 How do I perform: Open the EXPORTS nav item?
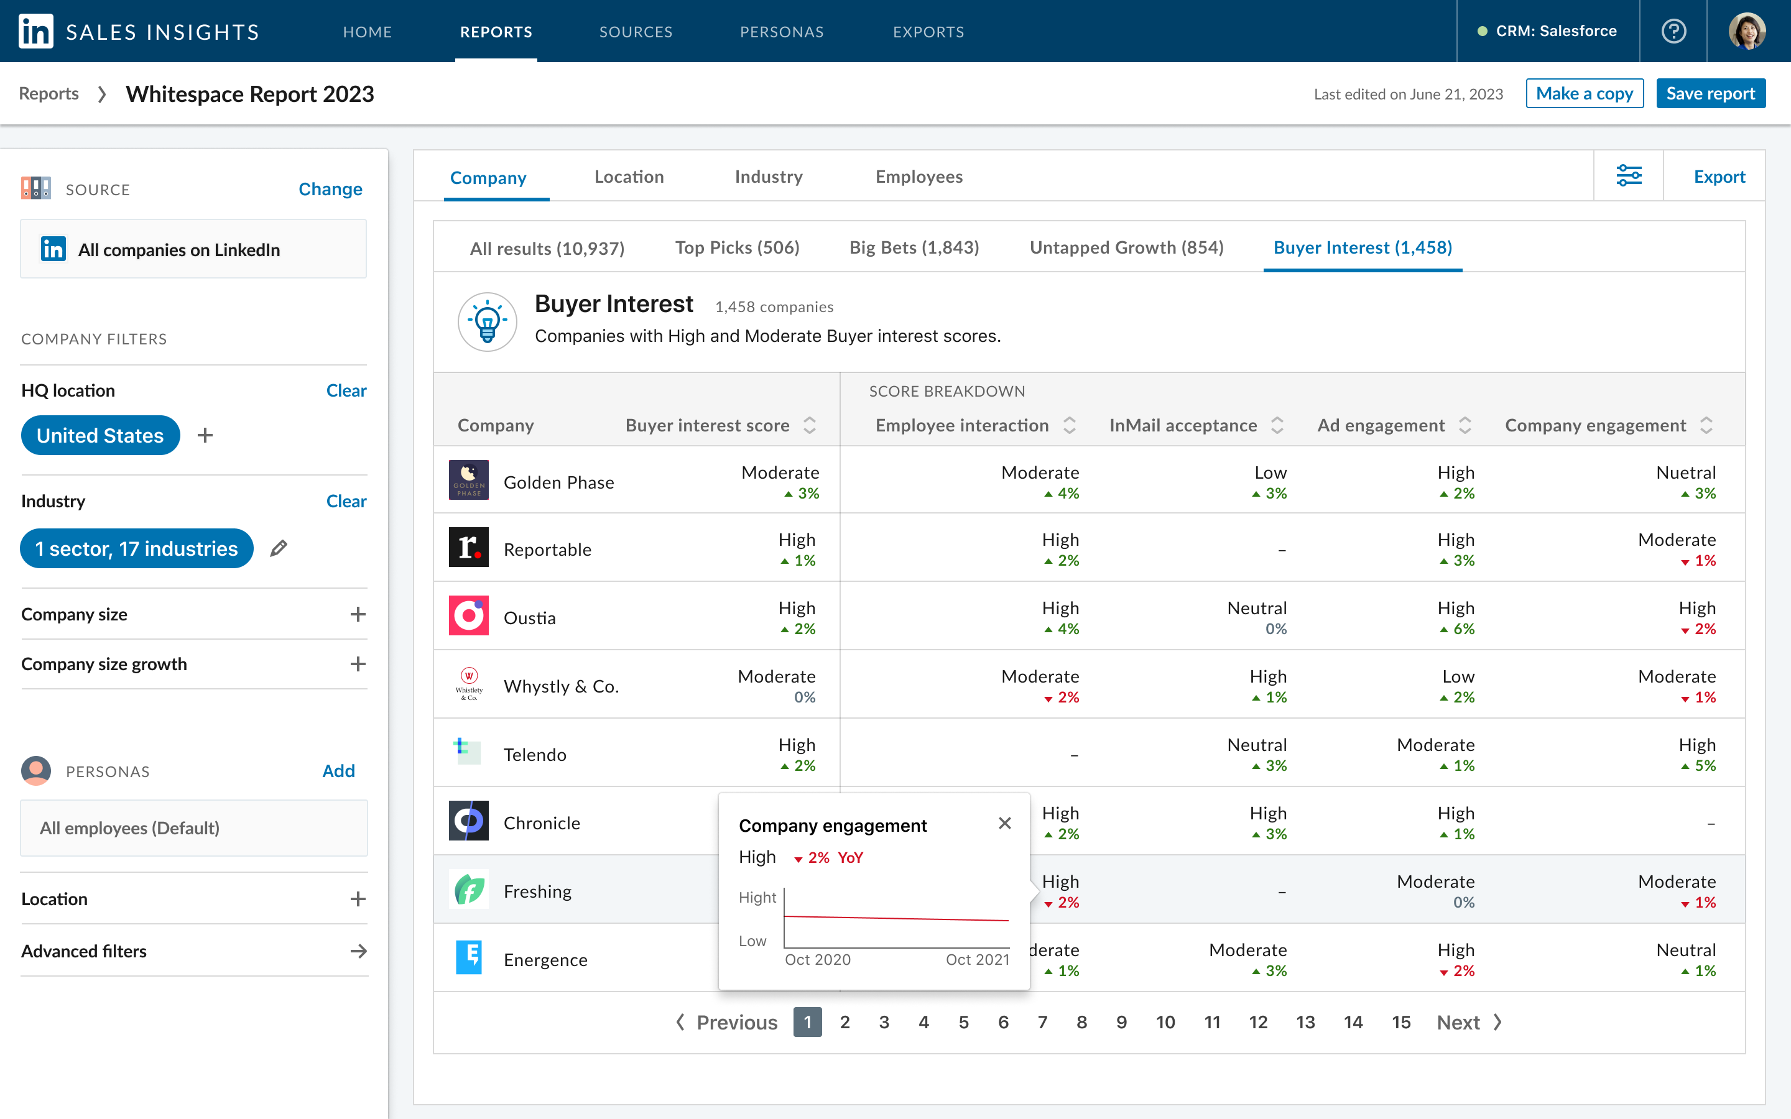pos(928,32)
